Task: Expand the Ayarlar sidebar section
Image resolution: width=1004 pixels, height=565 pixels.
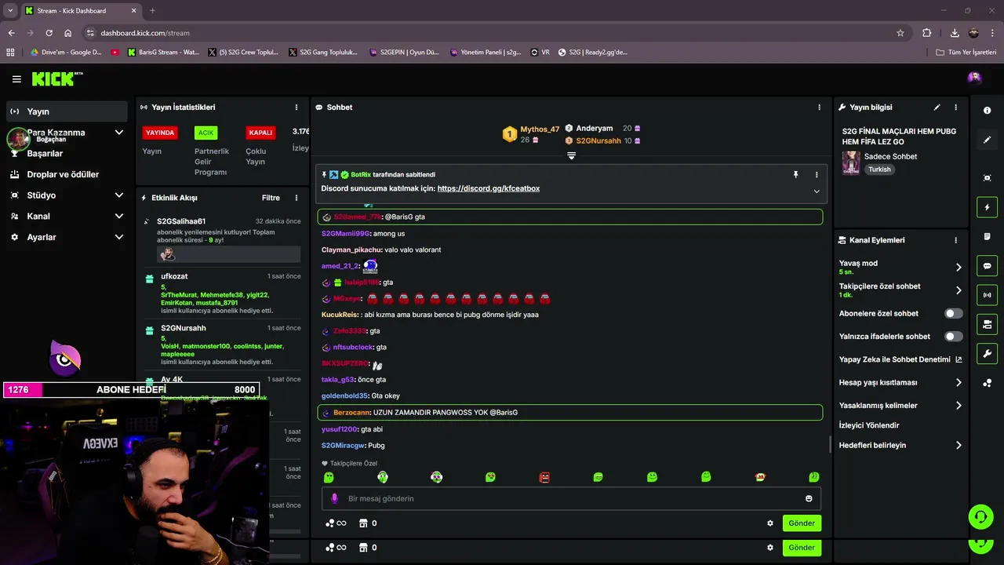Action: coord(119,237)
